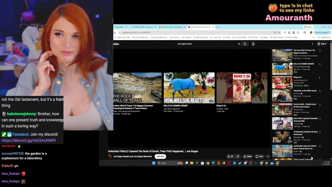Viewport: 332px width, 187px height.
Task: Dislike the video with thumbs-down icon
Action: (238, 156)
